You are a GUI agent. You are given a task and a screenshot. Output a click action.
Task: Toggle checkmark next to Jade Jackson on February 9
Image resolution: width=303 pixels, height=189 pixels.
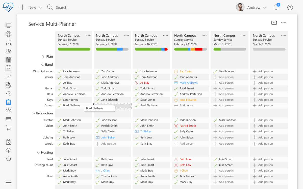point(98,120)
